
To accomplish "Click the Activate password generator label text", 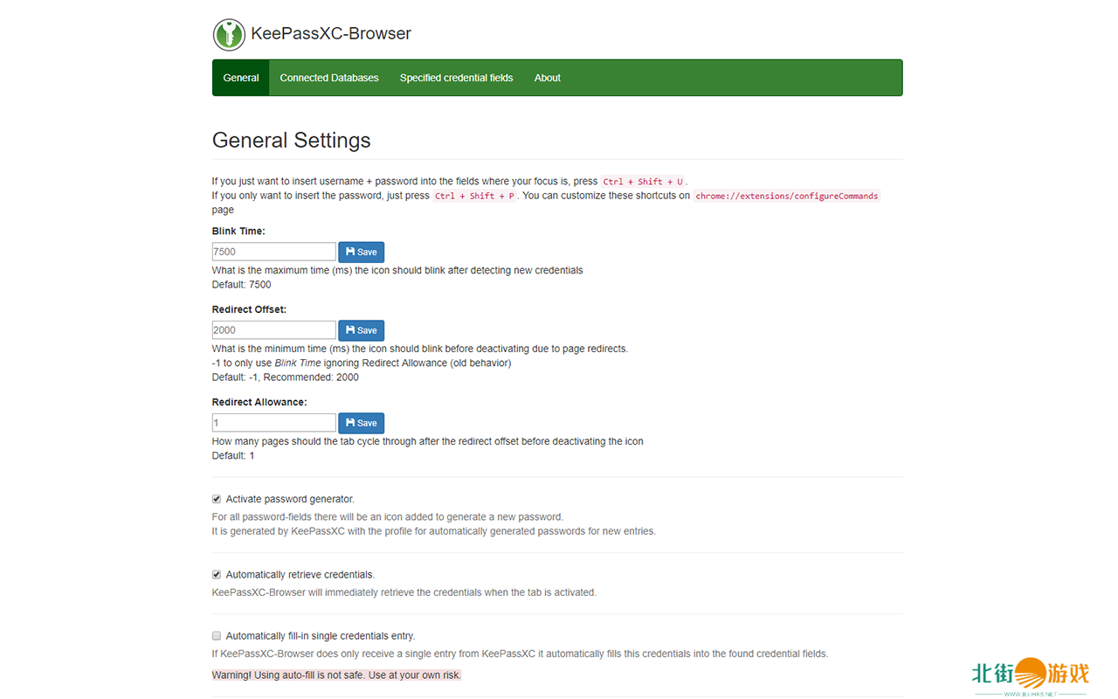I will [x=290, y=499].
